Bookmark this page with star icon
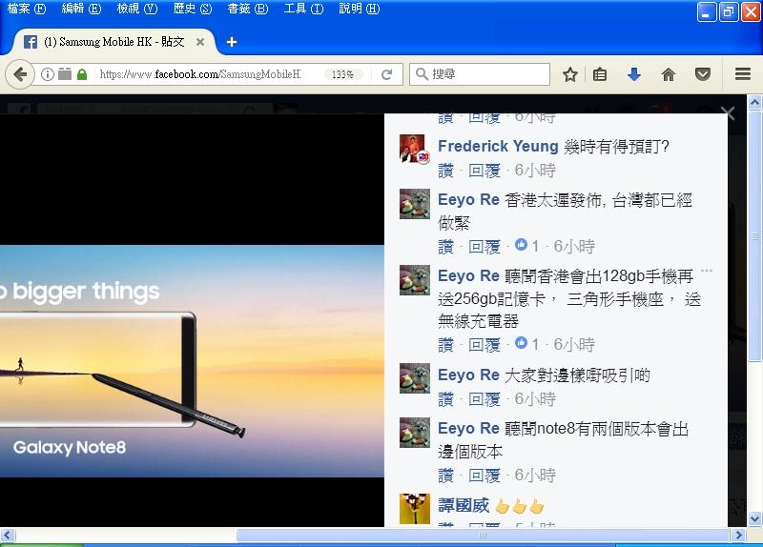The image size is (763, 547). click(569, 74)
